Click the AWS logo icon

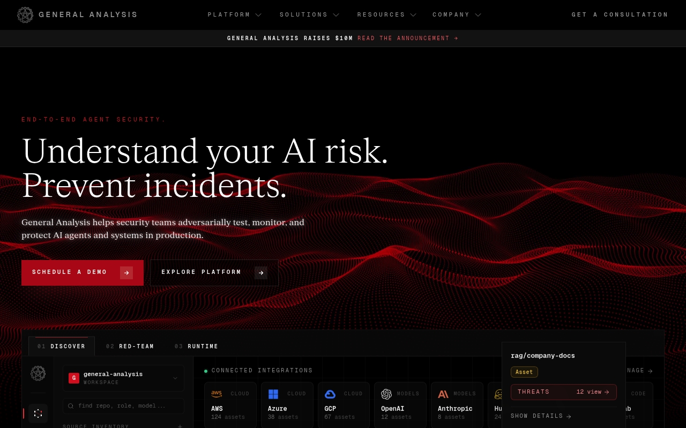click(x=217, y=394)
